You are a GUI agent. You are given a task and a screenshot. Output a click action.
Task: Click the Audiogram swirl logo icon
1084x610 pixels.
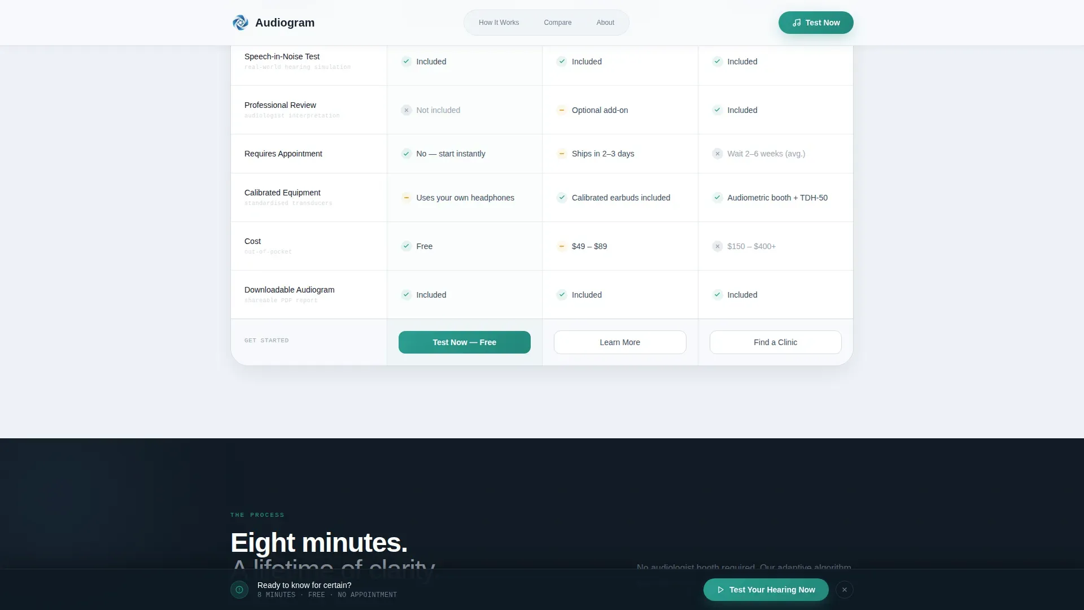pyautogui.click(x=241, y=23)
